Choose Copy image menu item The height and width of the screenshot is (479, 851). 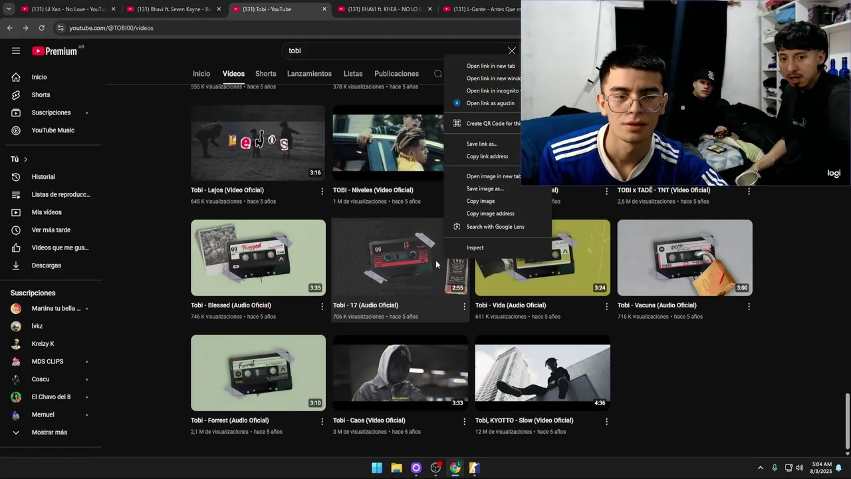coord(481,201)
